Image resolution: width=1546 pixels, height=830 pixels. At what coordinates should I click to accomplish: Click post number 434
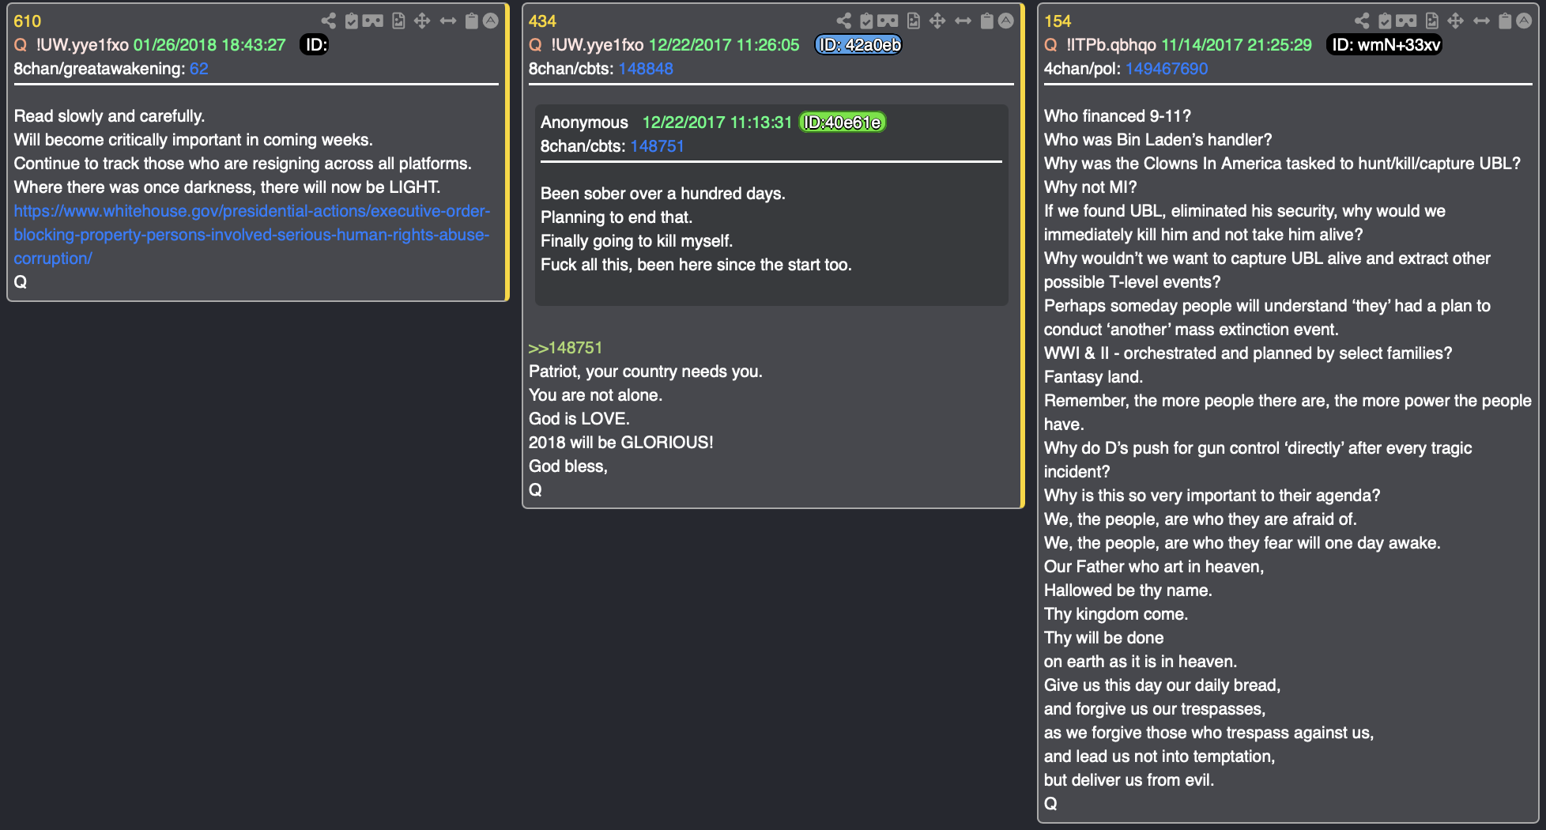pos(542,21)
